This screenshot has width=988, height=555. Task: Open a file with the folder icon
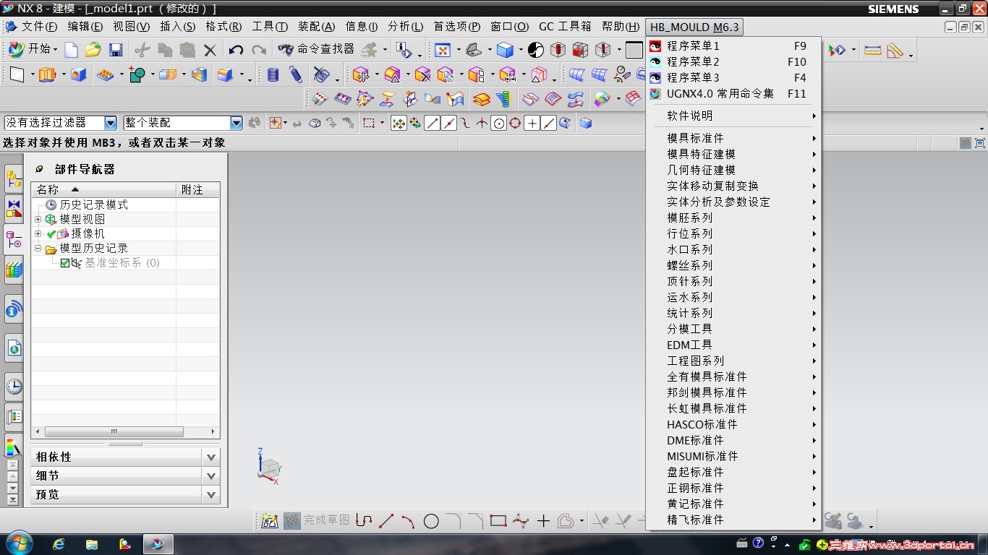[x=93, y=50]
